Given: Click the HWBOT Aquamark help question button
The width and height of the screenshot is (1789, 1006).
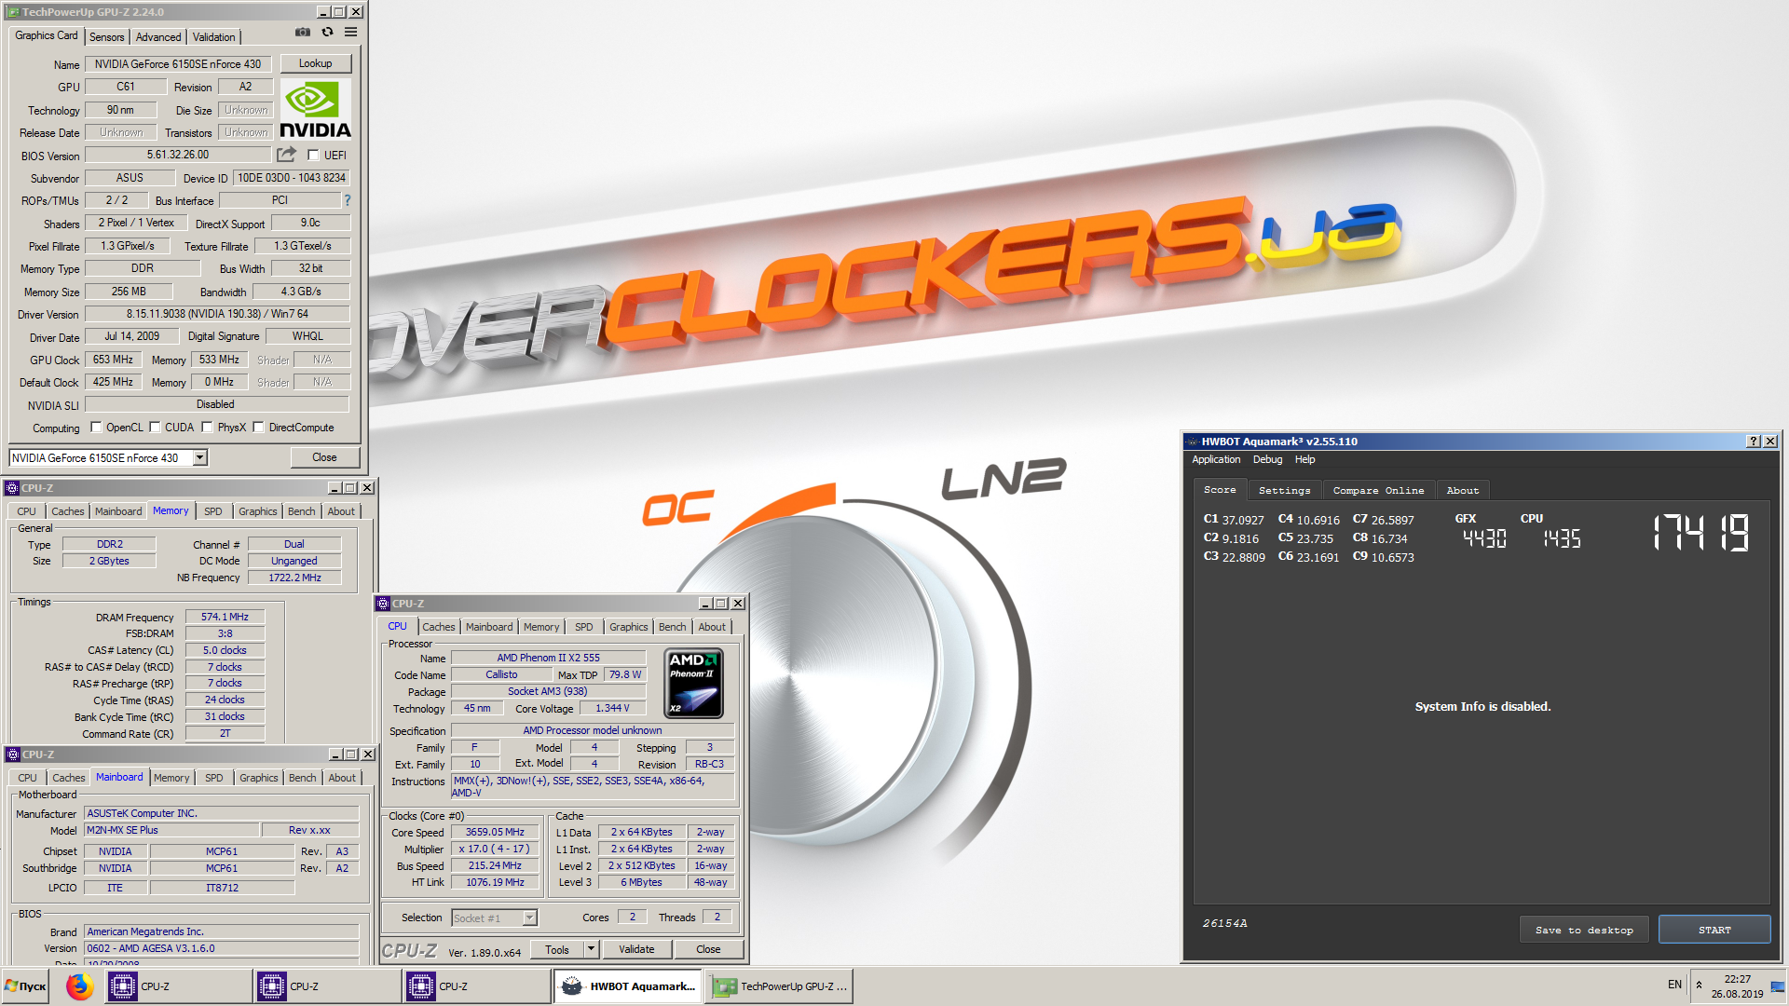Looking at the screenshot, I should click(x=1754, y=442).
